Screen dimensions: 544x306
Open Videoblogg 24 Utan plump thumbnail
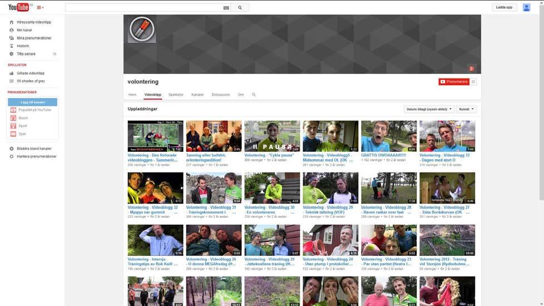[x=330, y=240]
